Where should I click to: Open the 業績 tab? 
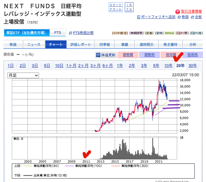point(125,44)
